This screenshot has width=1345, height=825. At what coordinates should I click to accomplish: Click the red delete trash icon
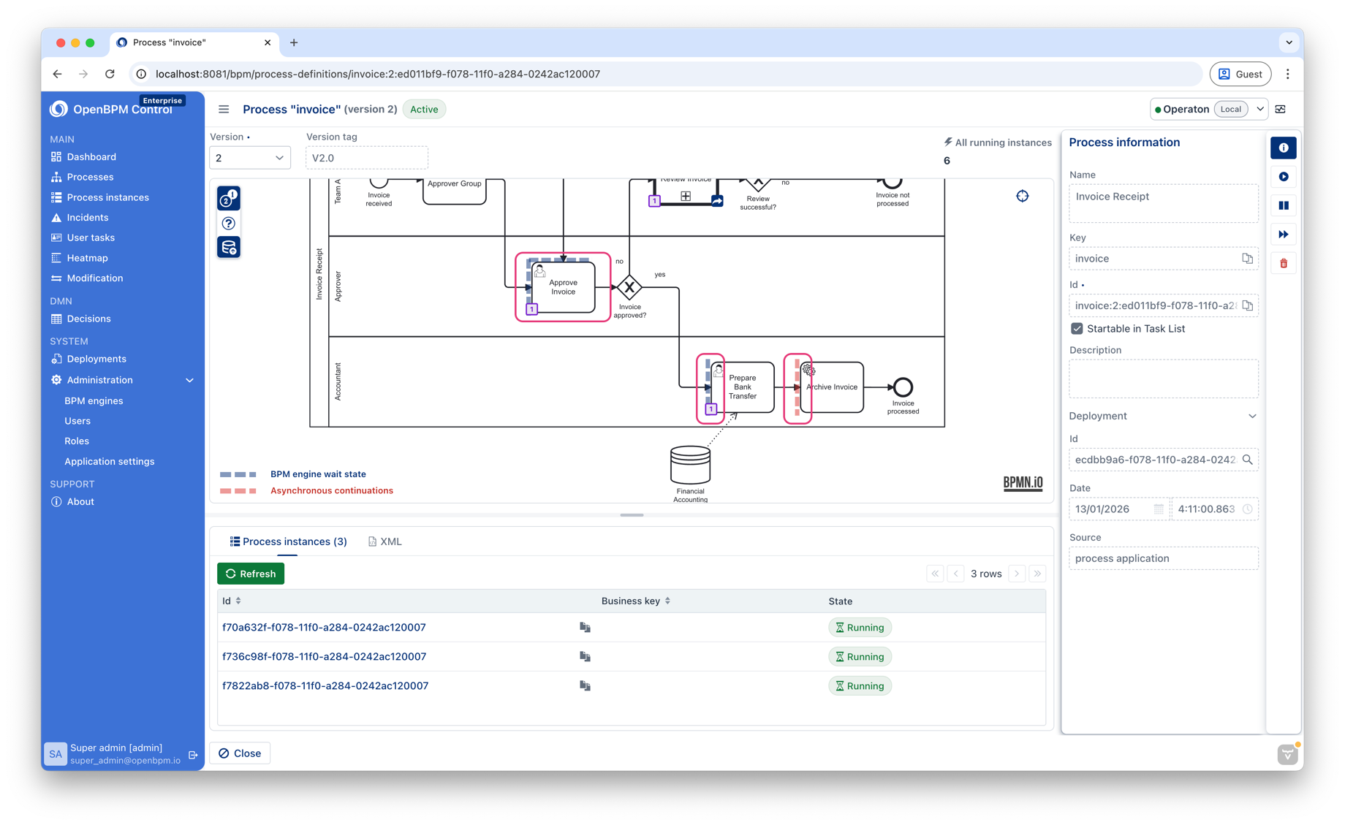(x=1283, y=263)
